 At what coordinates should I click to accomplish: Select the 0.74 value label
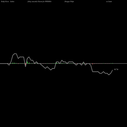[x=116, y=69]
